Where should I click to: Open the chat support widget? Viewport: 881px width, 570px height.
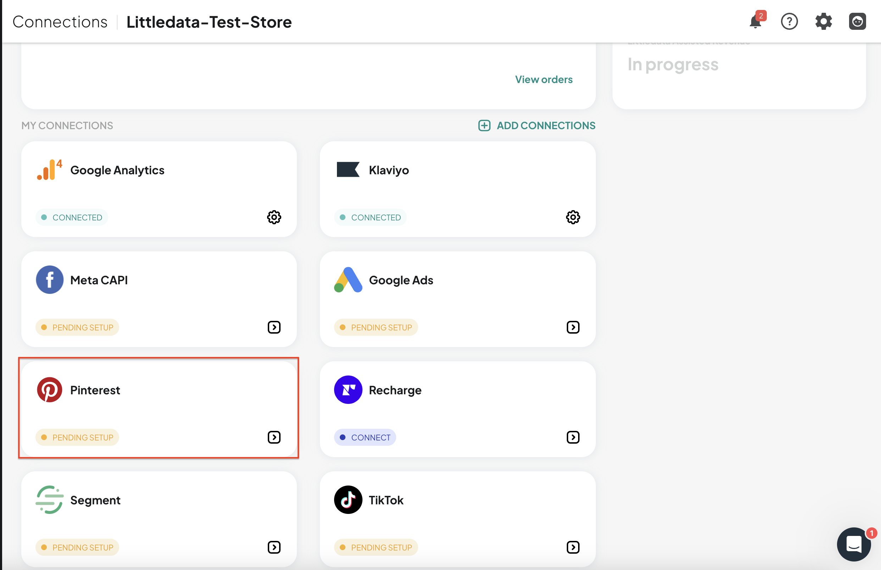tap(854, 544)
